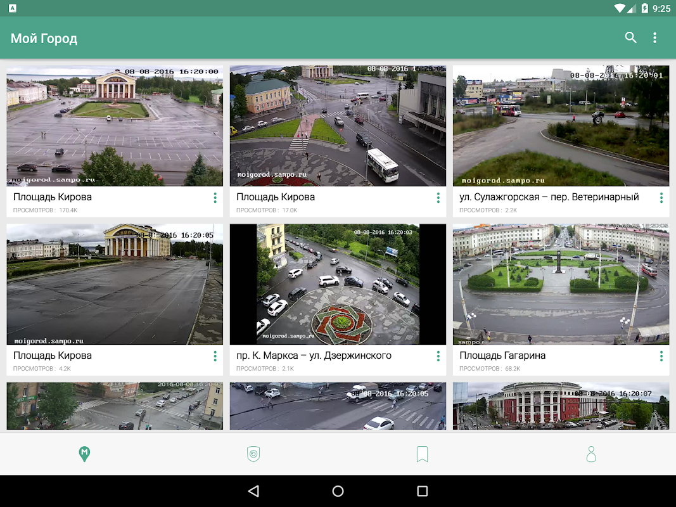Open the overflow menu in the app bar
The height and width of the screenshot is (507, 676).
point(654,38)
